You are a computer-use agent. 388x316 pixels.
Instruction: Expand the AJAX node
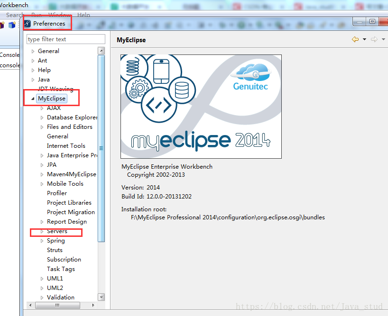pos(42,108)
